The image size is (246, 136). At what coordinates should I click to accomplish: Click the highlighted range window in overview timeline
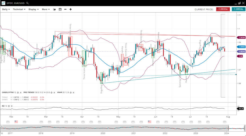pyautogui.click(x=236, y=128)
